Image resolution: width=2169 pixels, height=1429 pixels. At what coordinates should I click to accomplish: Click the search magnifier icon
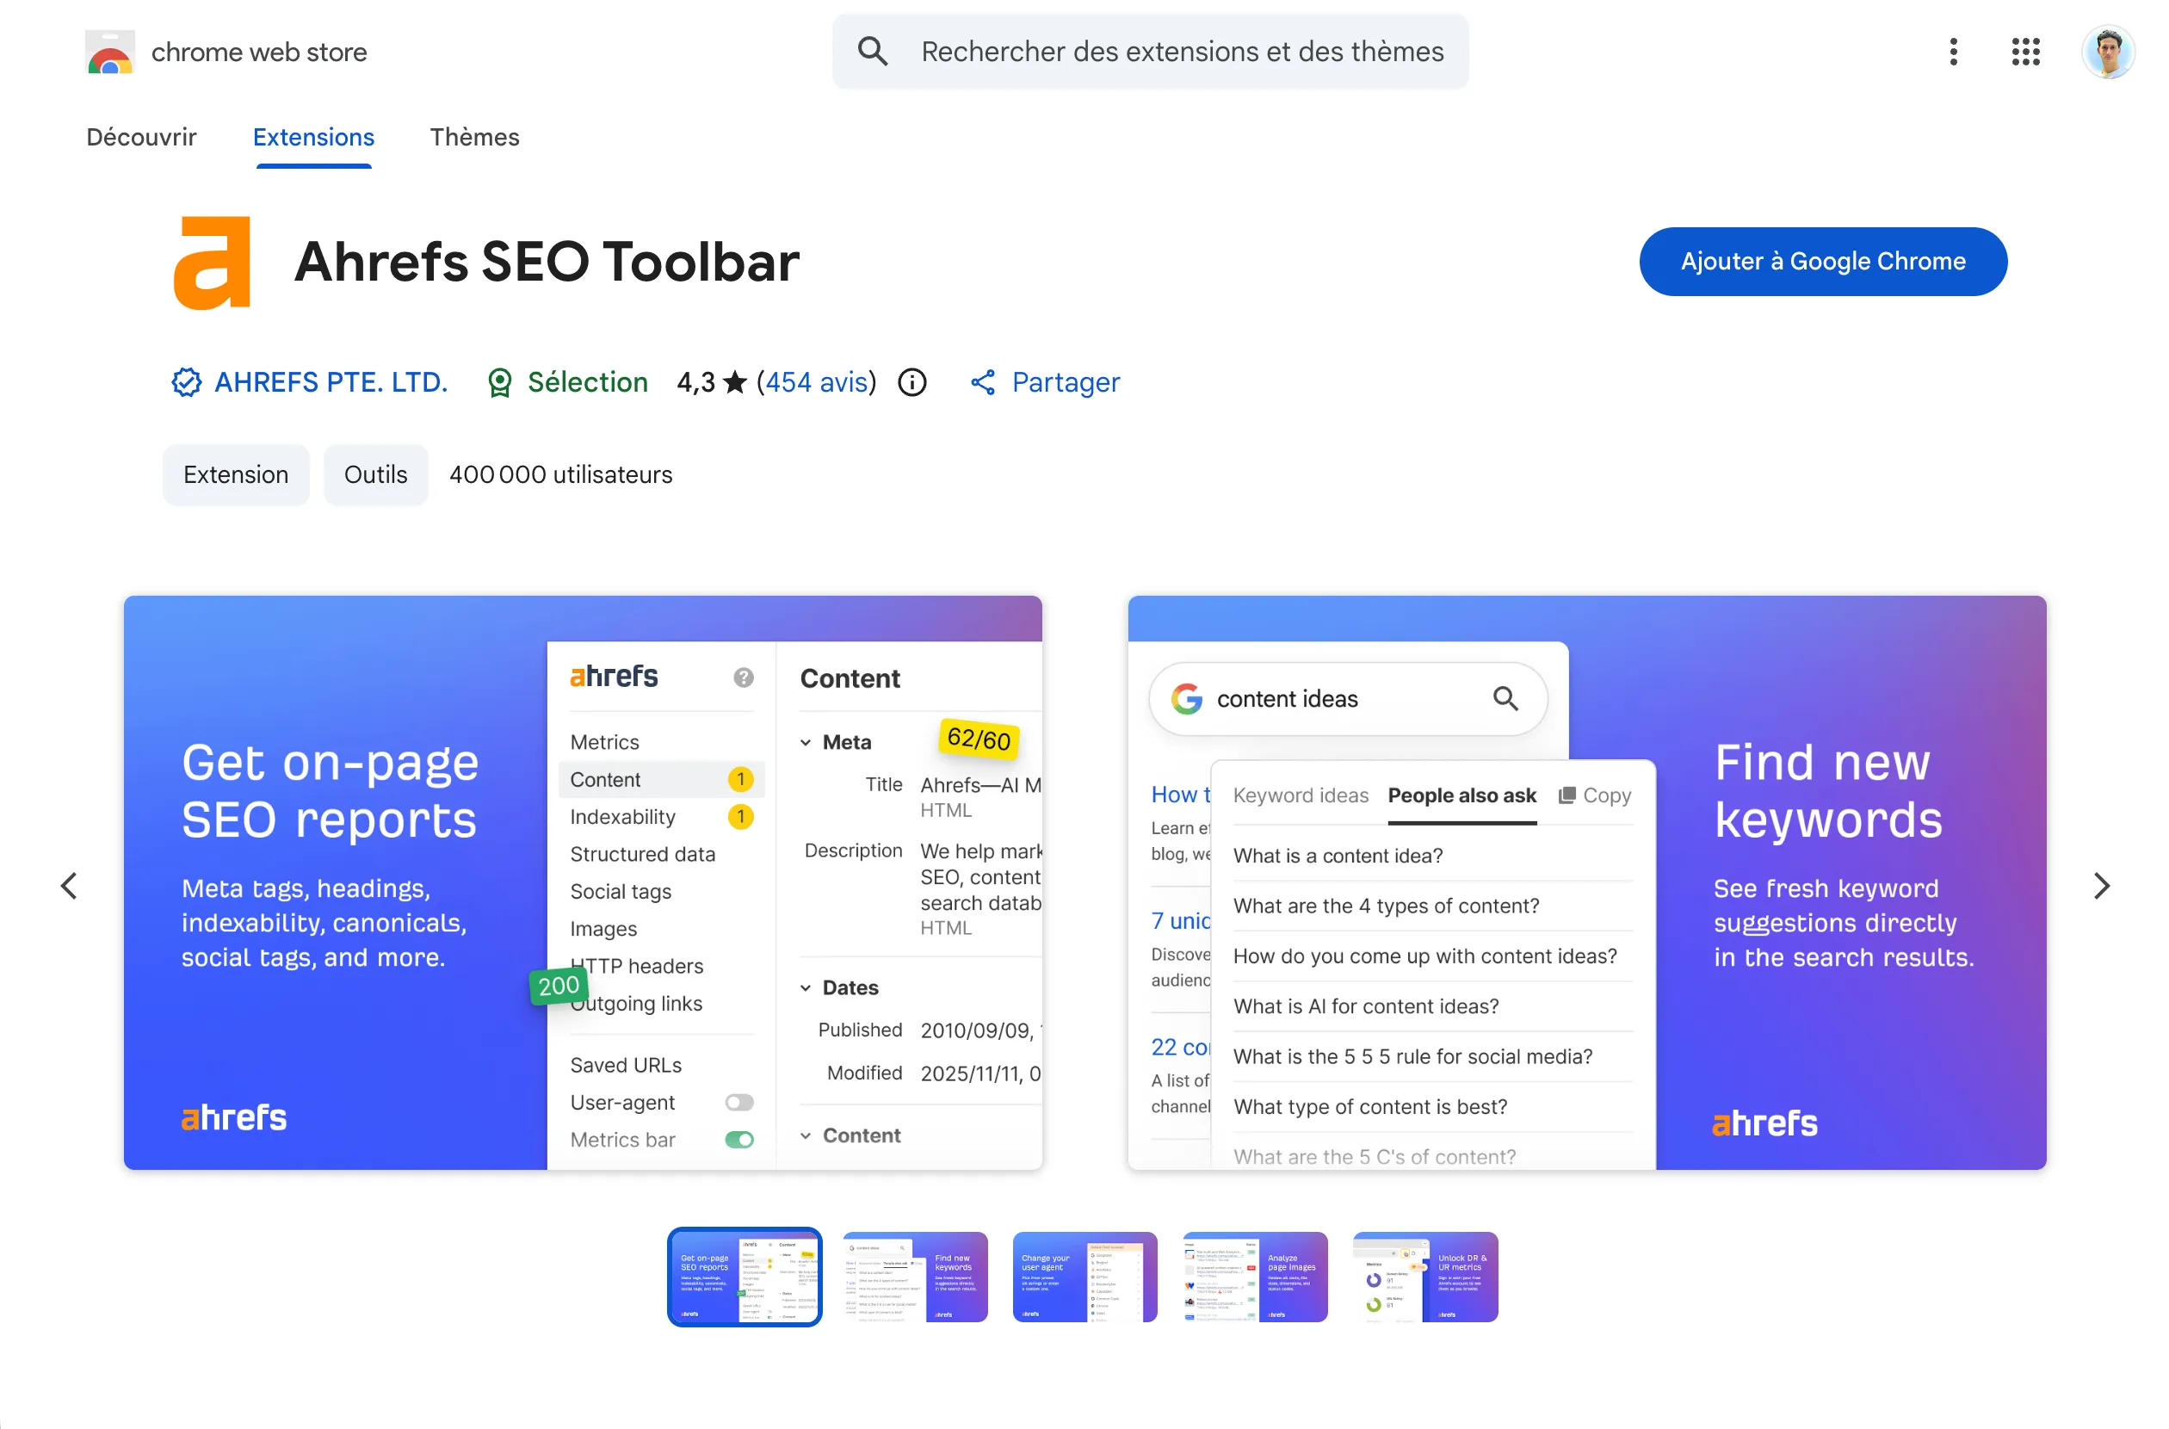[872, 52]
